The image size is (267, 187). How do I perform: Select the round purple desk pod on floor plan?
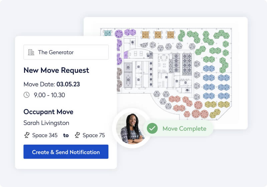tap(119, 33)
